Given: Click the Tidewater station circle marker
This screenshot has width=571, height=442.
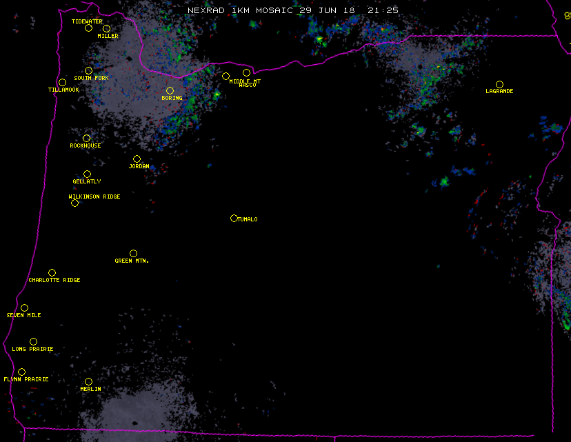Looking at the screenshot, I should tap(88, 28).
